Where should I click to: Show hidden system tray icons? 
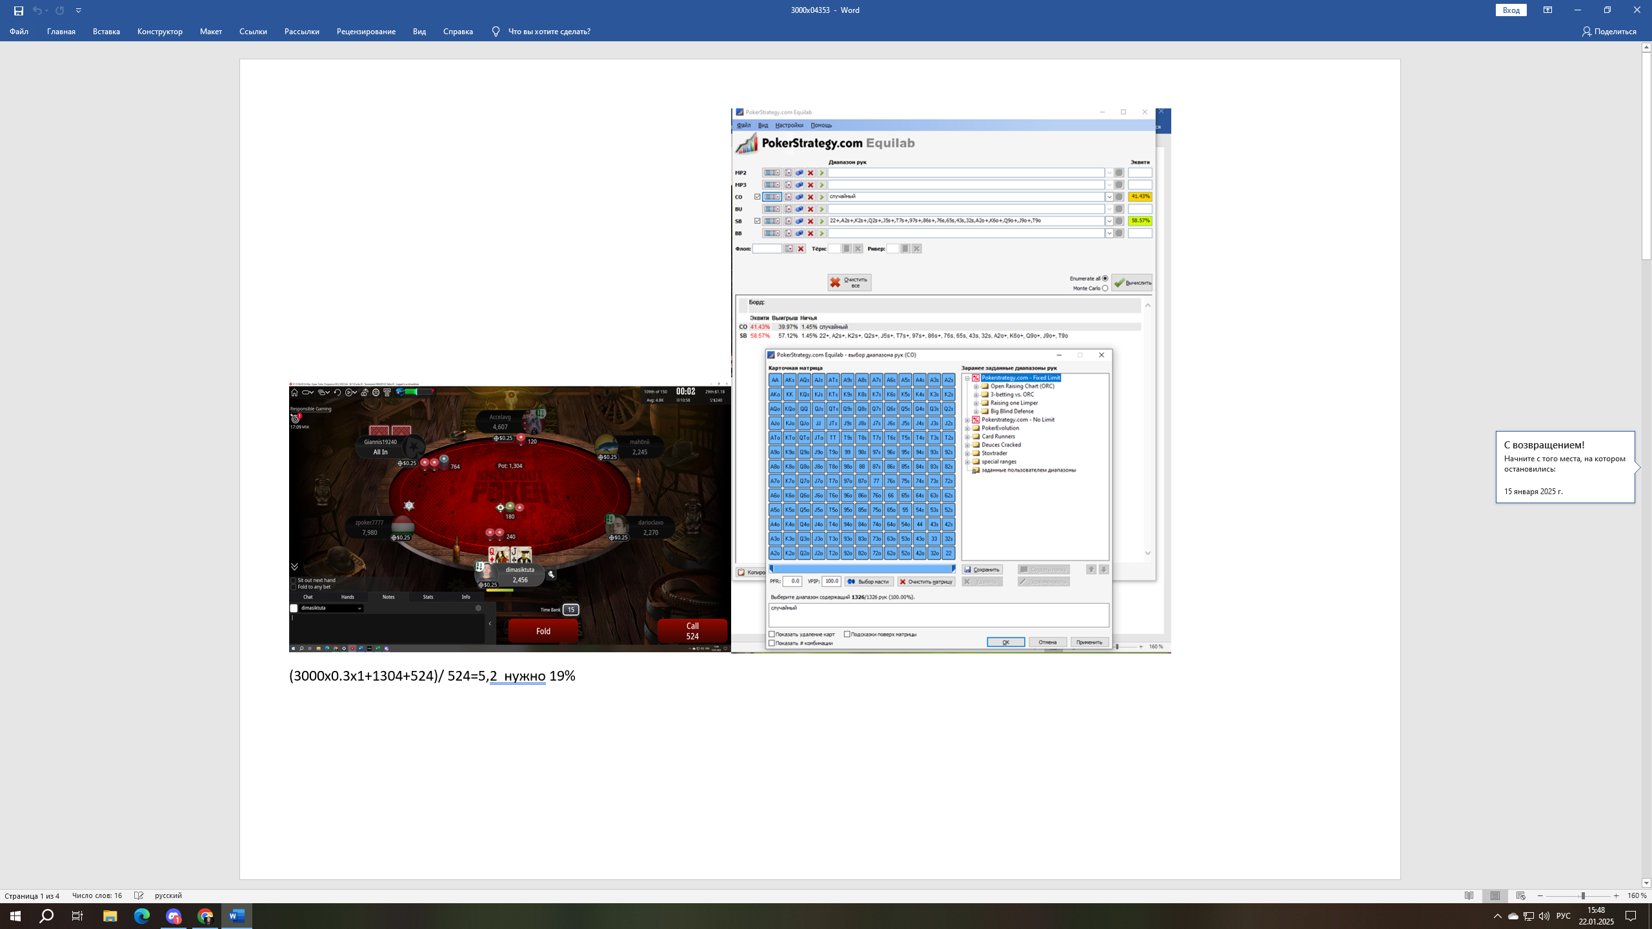pyautogui.click(x=1498, y=916)
